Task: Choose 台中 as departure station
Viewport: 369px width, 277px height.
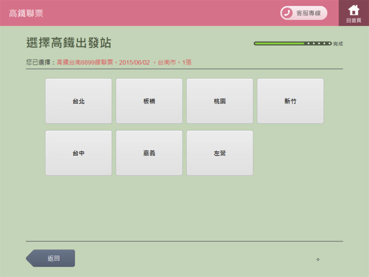Action: pos(78,153)
